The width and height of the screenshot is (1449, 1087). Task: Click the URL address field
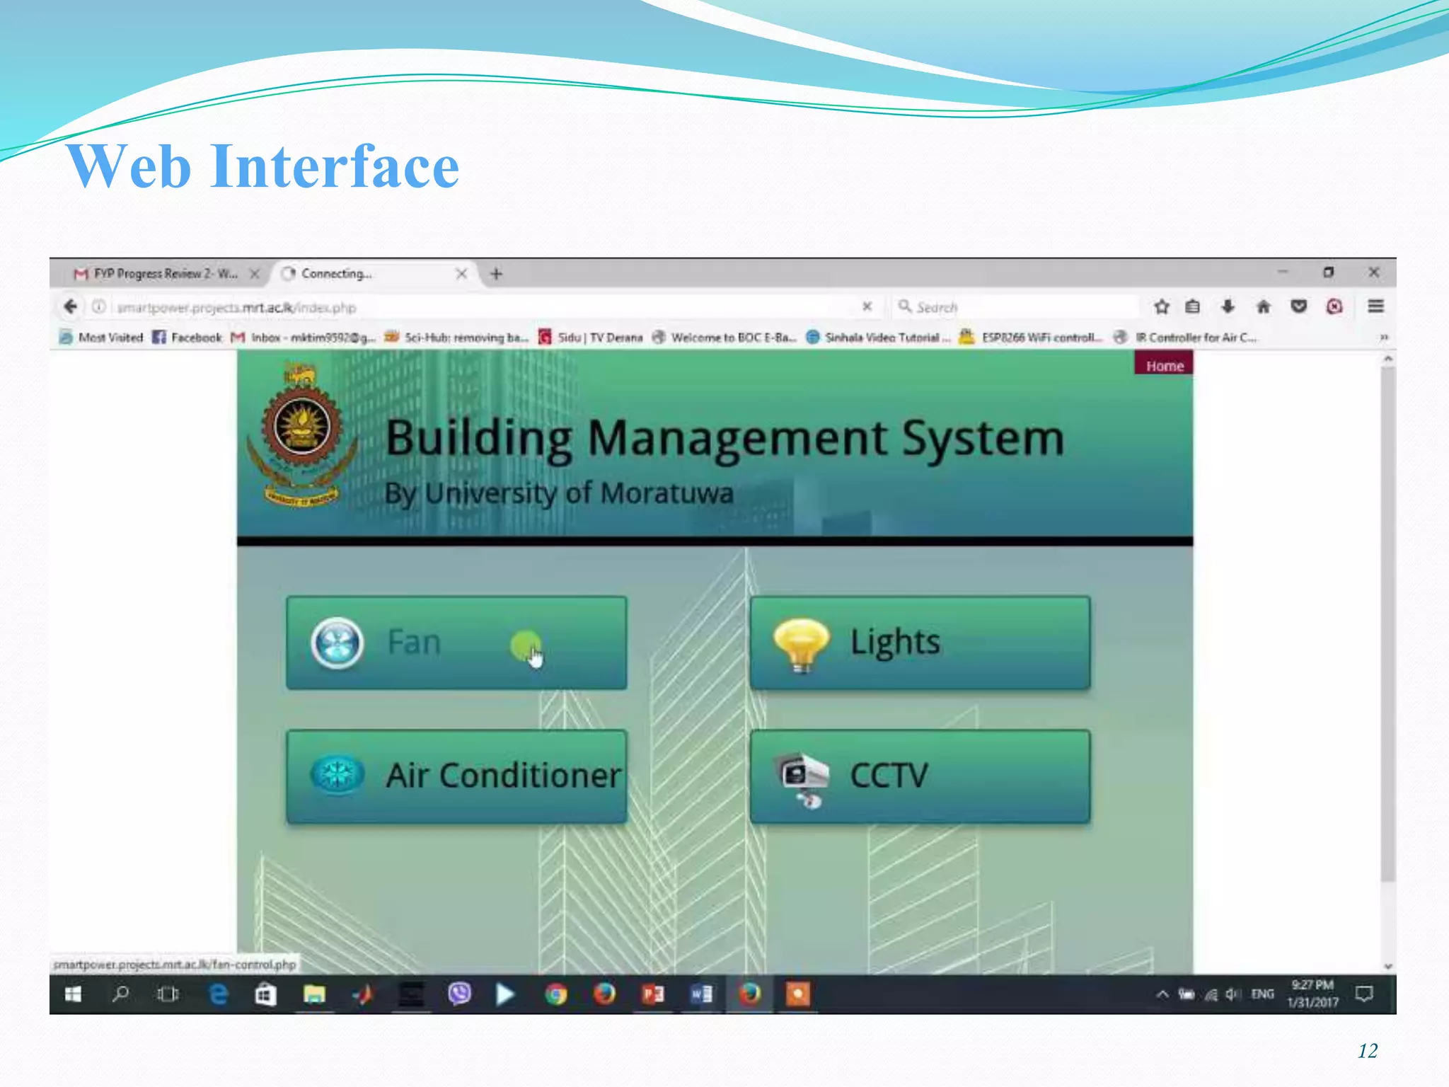coord(481,307)
